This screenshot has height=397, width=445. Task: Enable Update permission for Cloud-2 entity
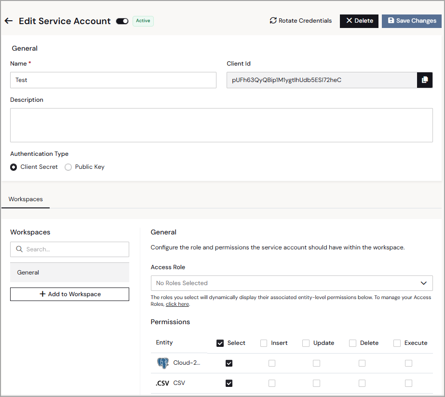point(316,363)
